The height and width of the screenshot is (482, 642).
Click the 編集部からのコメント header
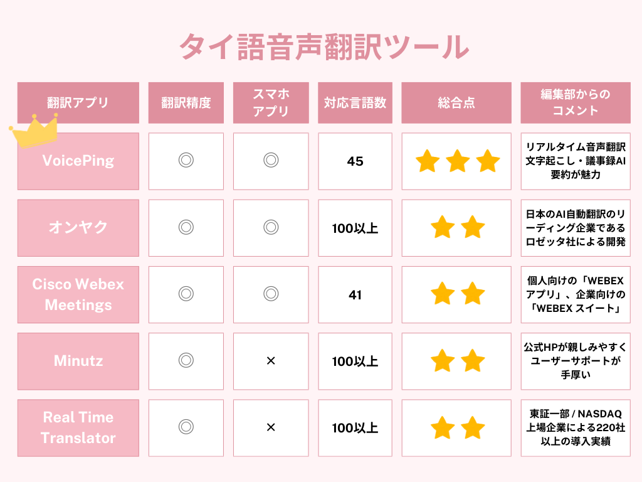coord(575,103)
